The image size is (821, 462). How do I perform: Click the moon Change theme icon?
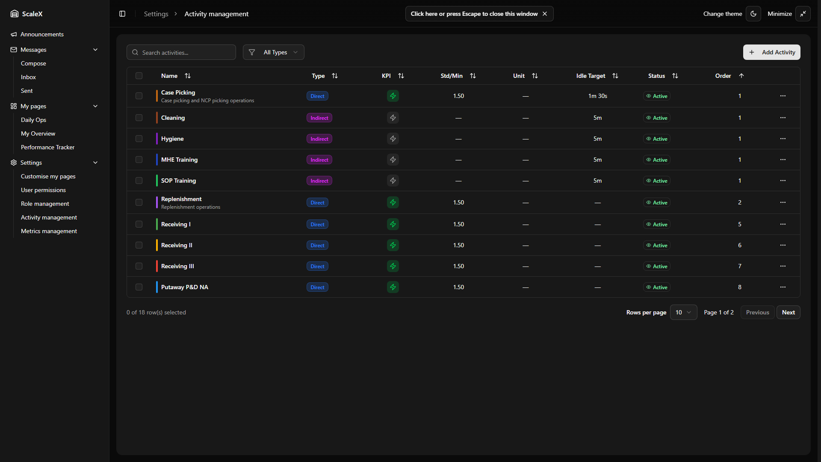(753, 14)
